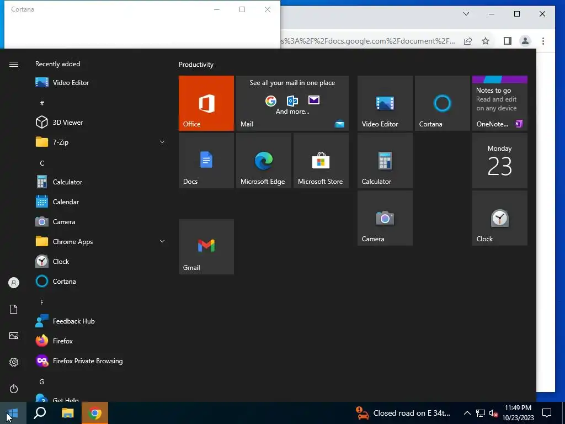The image size is (565, 424).
Task: Open Clock from the app list
Action: [x=101, y=261]
